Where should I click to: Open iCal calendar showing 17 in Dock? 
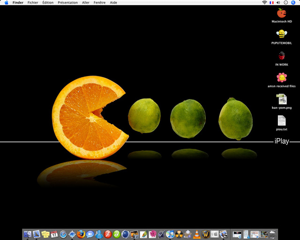pos(54,234)
